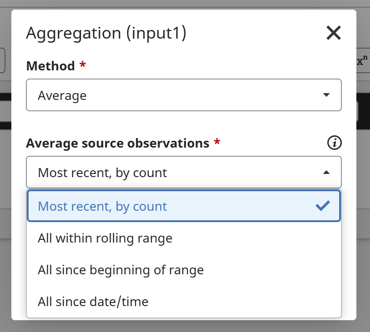The height and width of the screenshot is (332, 370).
Task: Select 'All since date/time' option
Action: pos(184,302)
